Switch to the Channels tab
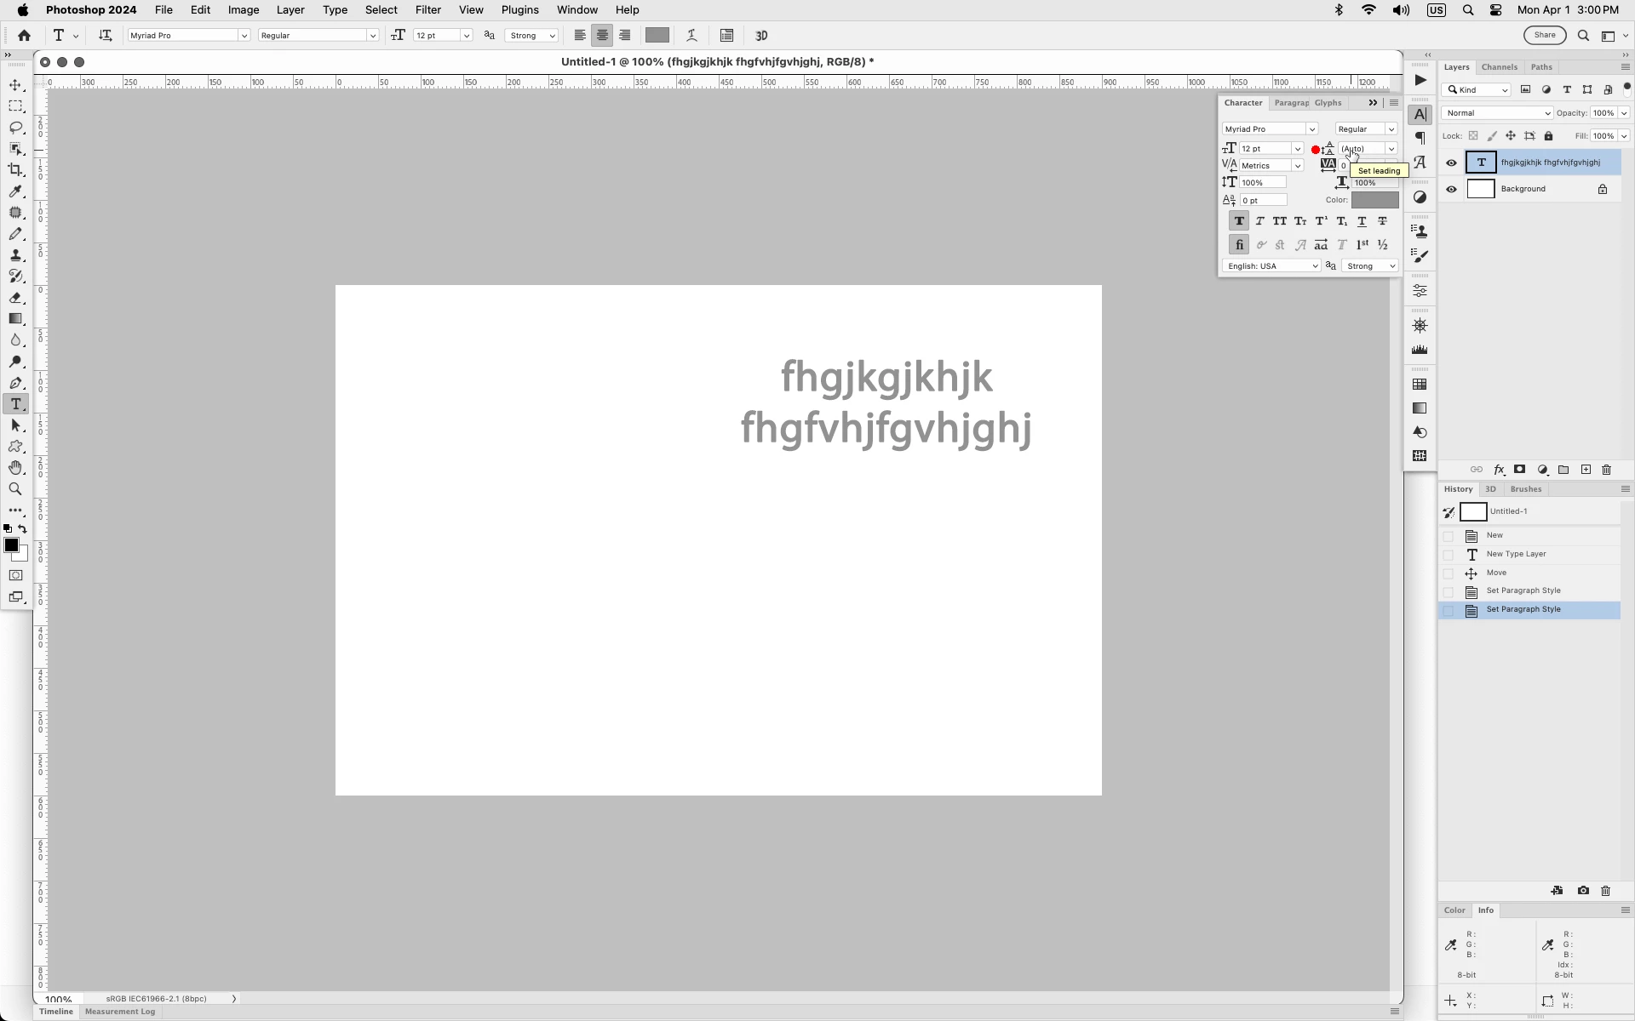 [x=1499, y=67]
